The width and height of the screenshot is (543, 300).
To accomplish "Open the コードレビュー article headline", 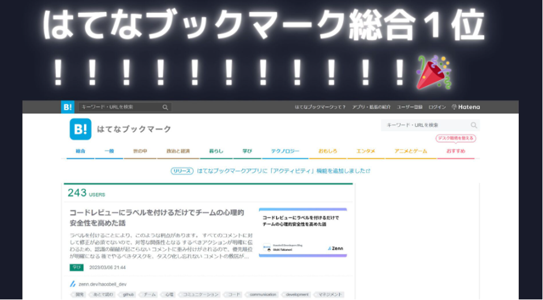I will (x=157, y=217).
